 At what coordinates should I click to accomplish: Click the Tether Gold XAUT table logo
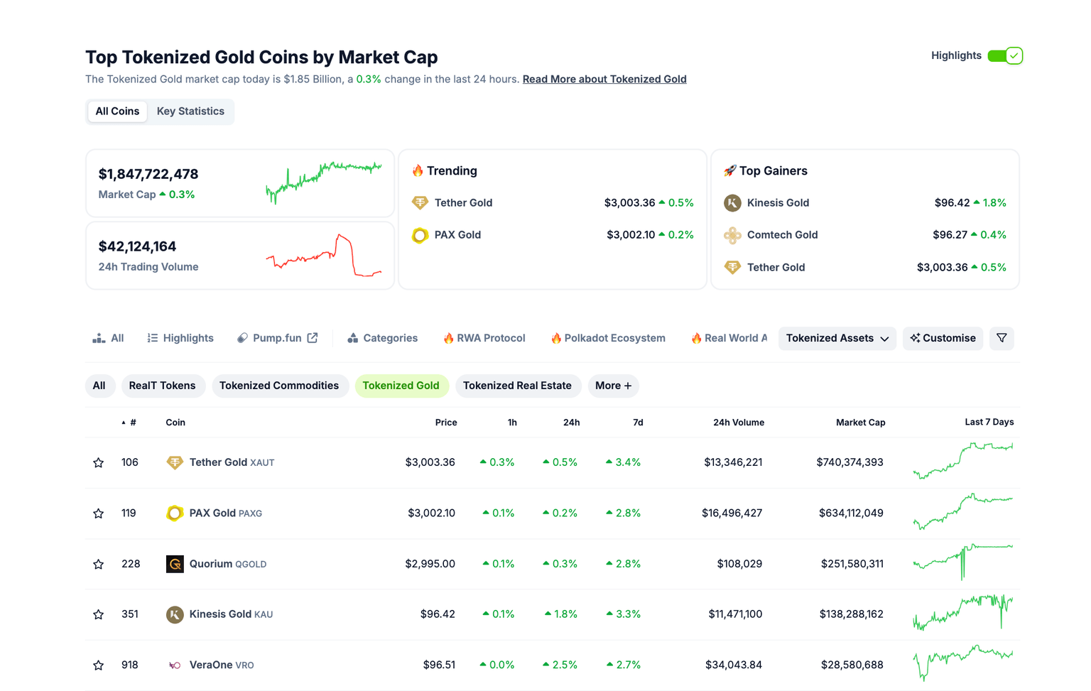pos(175,462)
